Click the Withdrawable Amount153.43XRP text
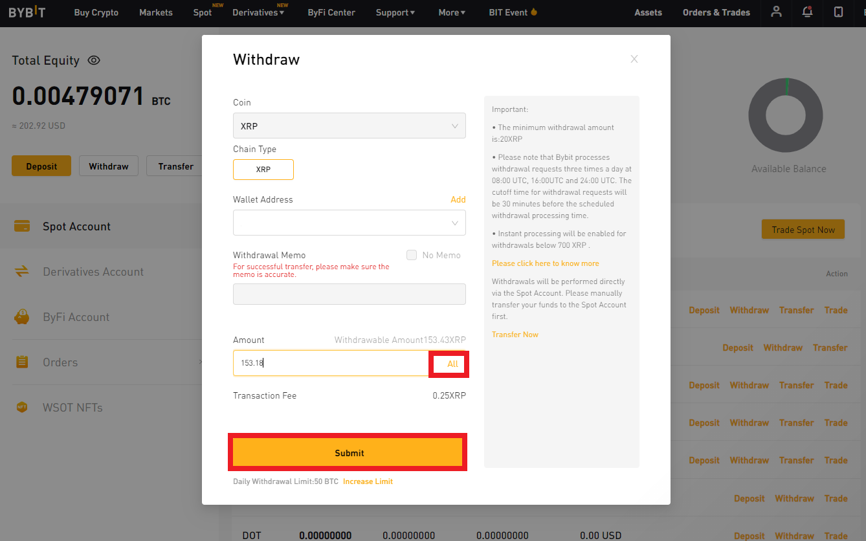 point(400,340)
